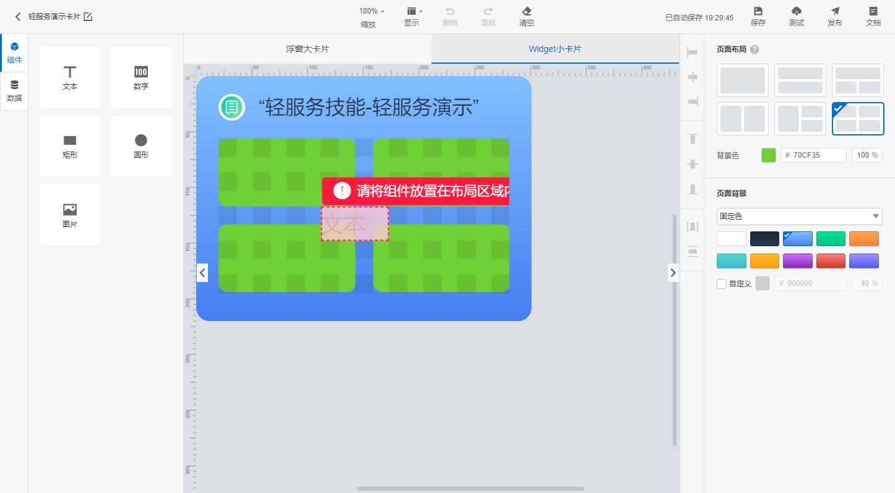Pick the blue gradient background swatch
This screenshot has height=493, width=895.
[798, 239]
